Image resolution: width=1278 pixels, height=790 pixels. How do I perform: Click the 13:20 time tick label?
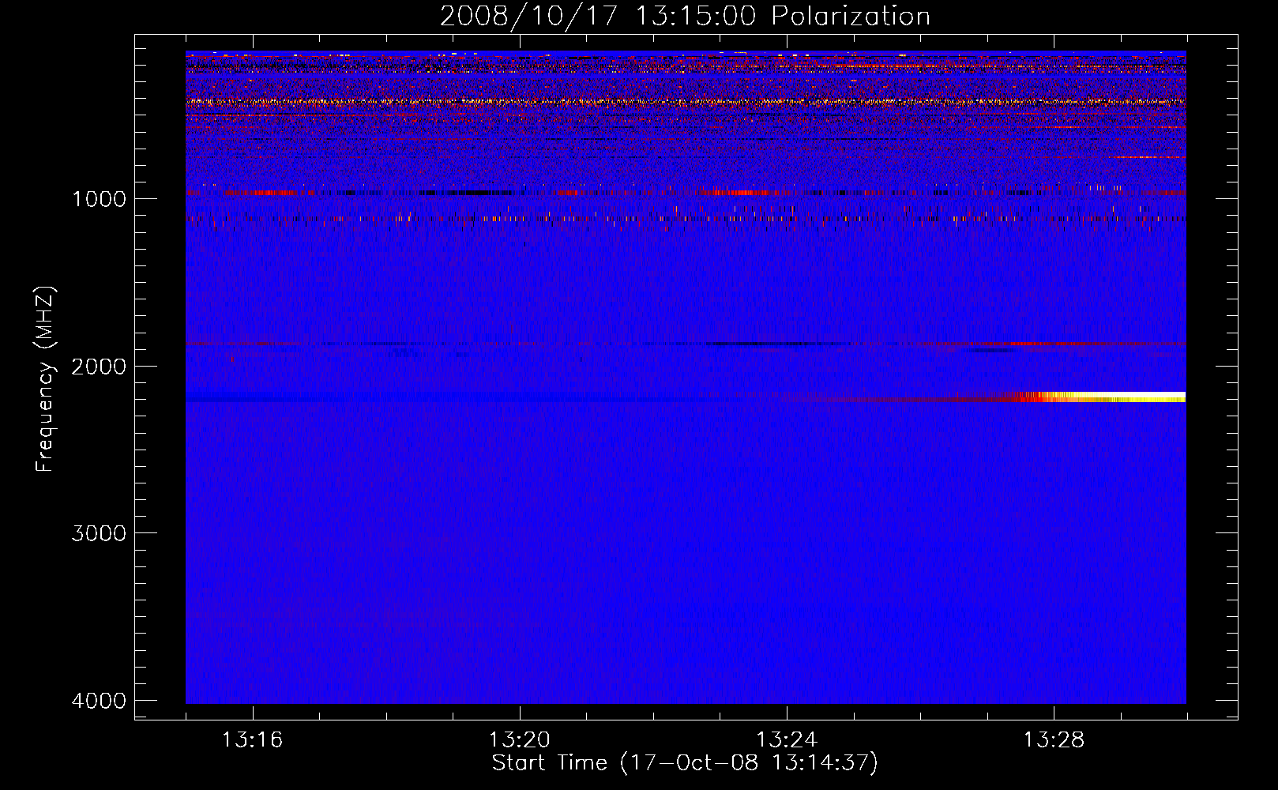[519, 740]
